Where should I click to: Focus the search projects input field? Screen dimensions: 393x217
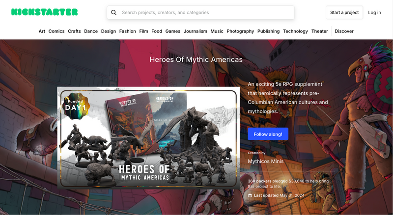[200, 13]
